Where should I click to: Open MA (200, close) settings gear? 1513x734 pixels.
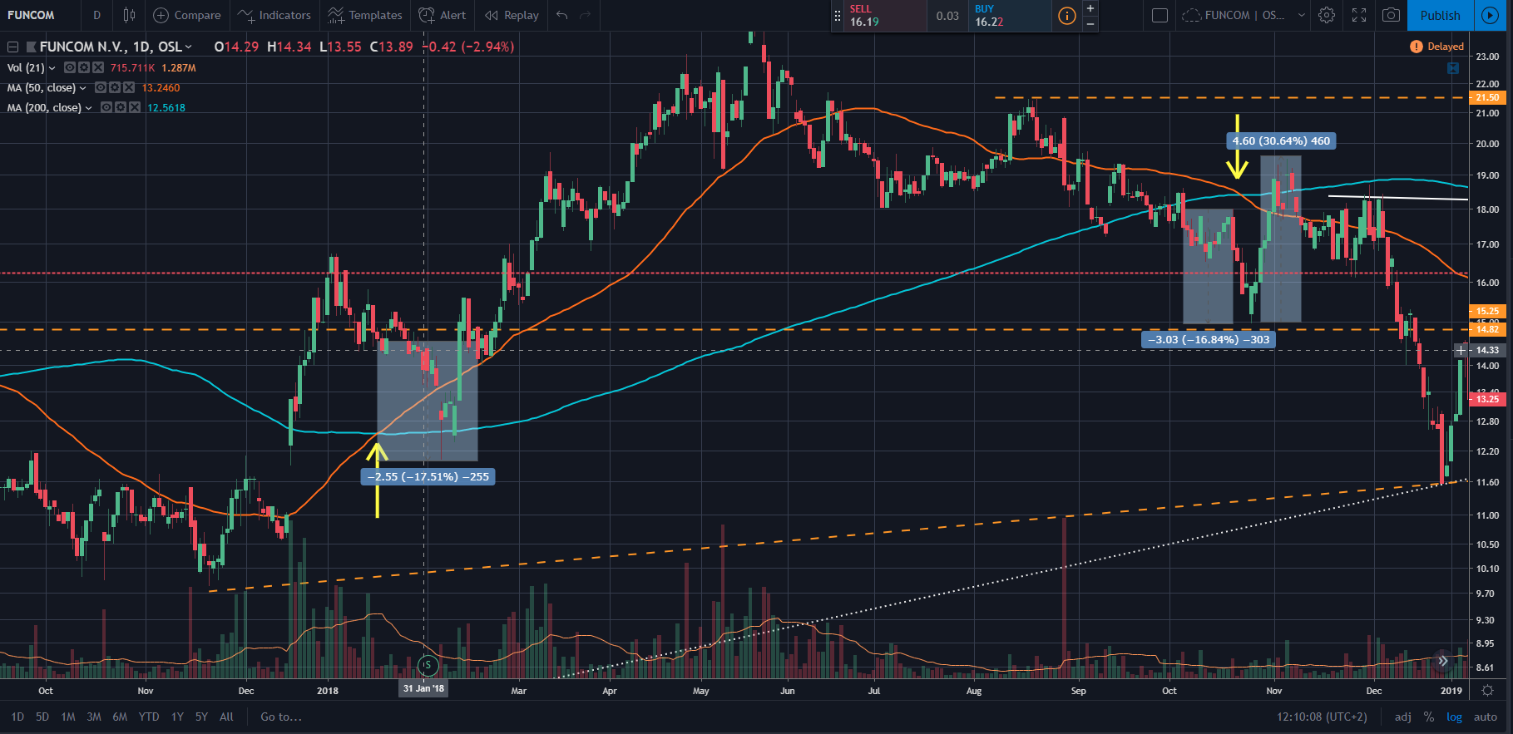click(x=120, y=107)
